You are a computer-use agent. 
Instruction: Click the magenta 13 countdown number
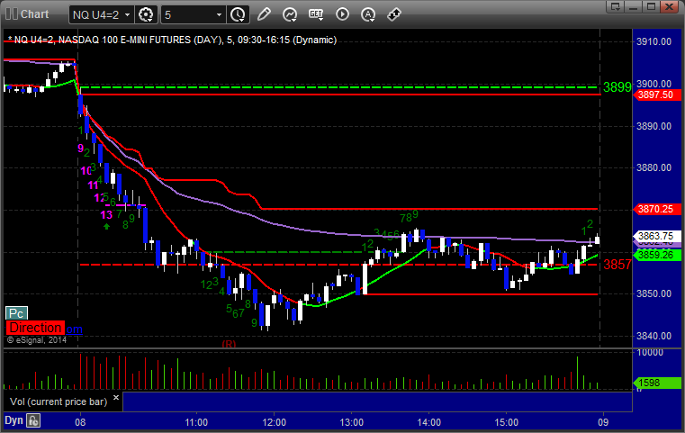tap(106, 215)
